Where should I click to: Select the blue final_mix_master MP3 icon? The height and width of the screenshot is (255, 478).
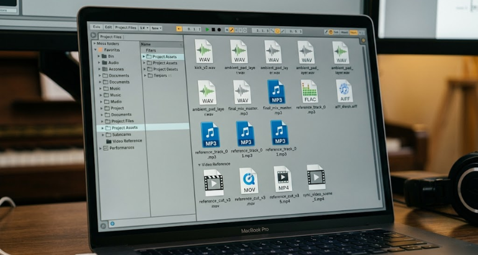click(276, 92)
